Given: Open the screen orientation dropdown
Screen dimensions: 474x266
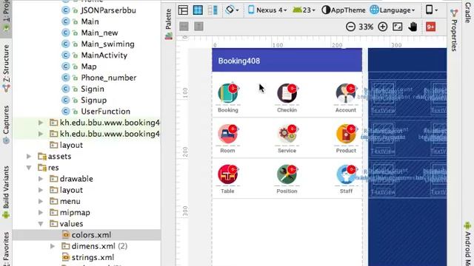Looking at the screenshot, I should click(x=232, y=10).
